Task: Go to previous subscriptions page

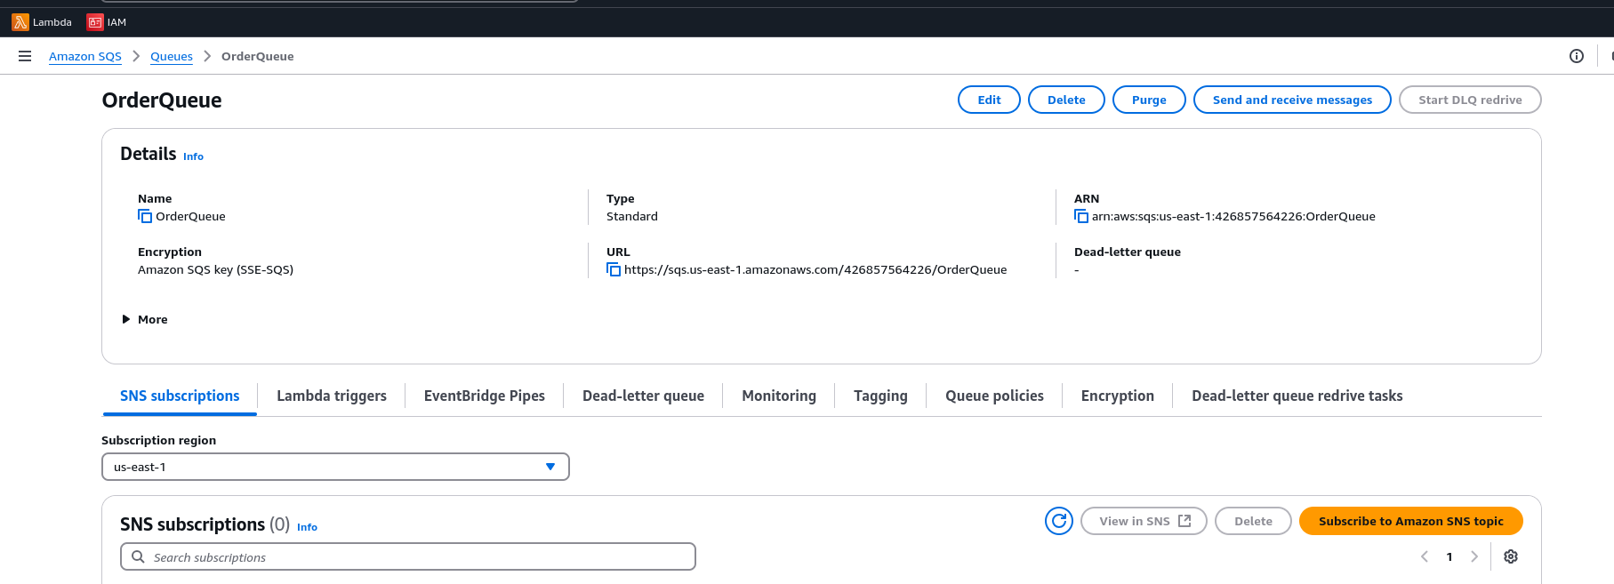Action: pos(1425,556)
